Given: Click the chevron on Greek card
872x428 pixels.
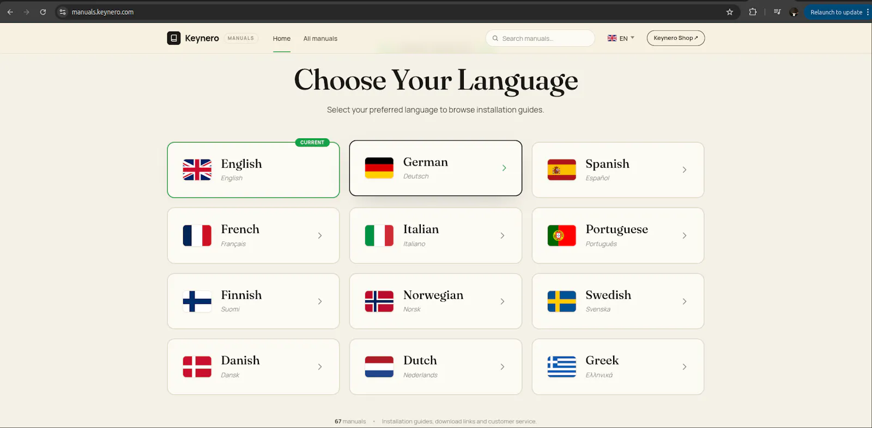Looking at the screenshot, I should tap(685, 366).
